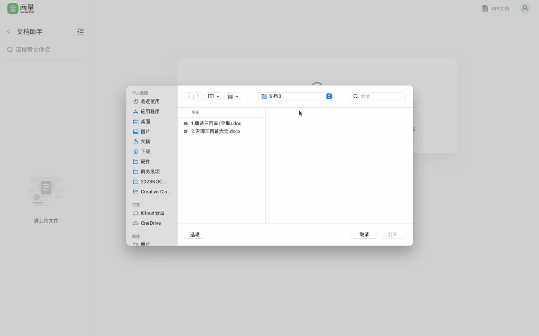Screen dimensions: 539x336
Task: Click the forward navigation arrow in file dialog
Action: [x=198, y=96]
